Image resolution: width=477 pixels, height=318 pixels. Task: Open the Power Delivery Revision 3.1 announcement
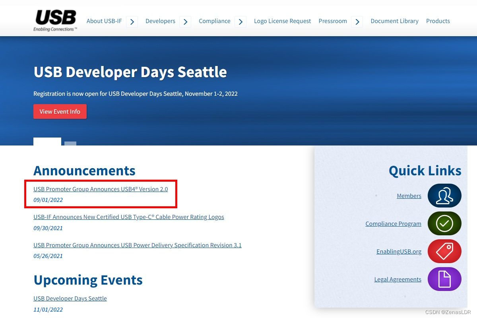point(138,245)
